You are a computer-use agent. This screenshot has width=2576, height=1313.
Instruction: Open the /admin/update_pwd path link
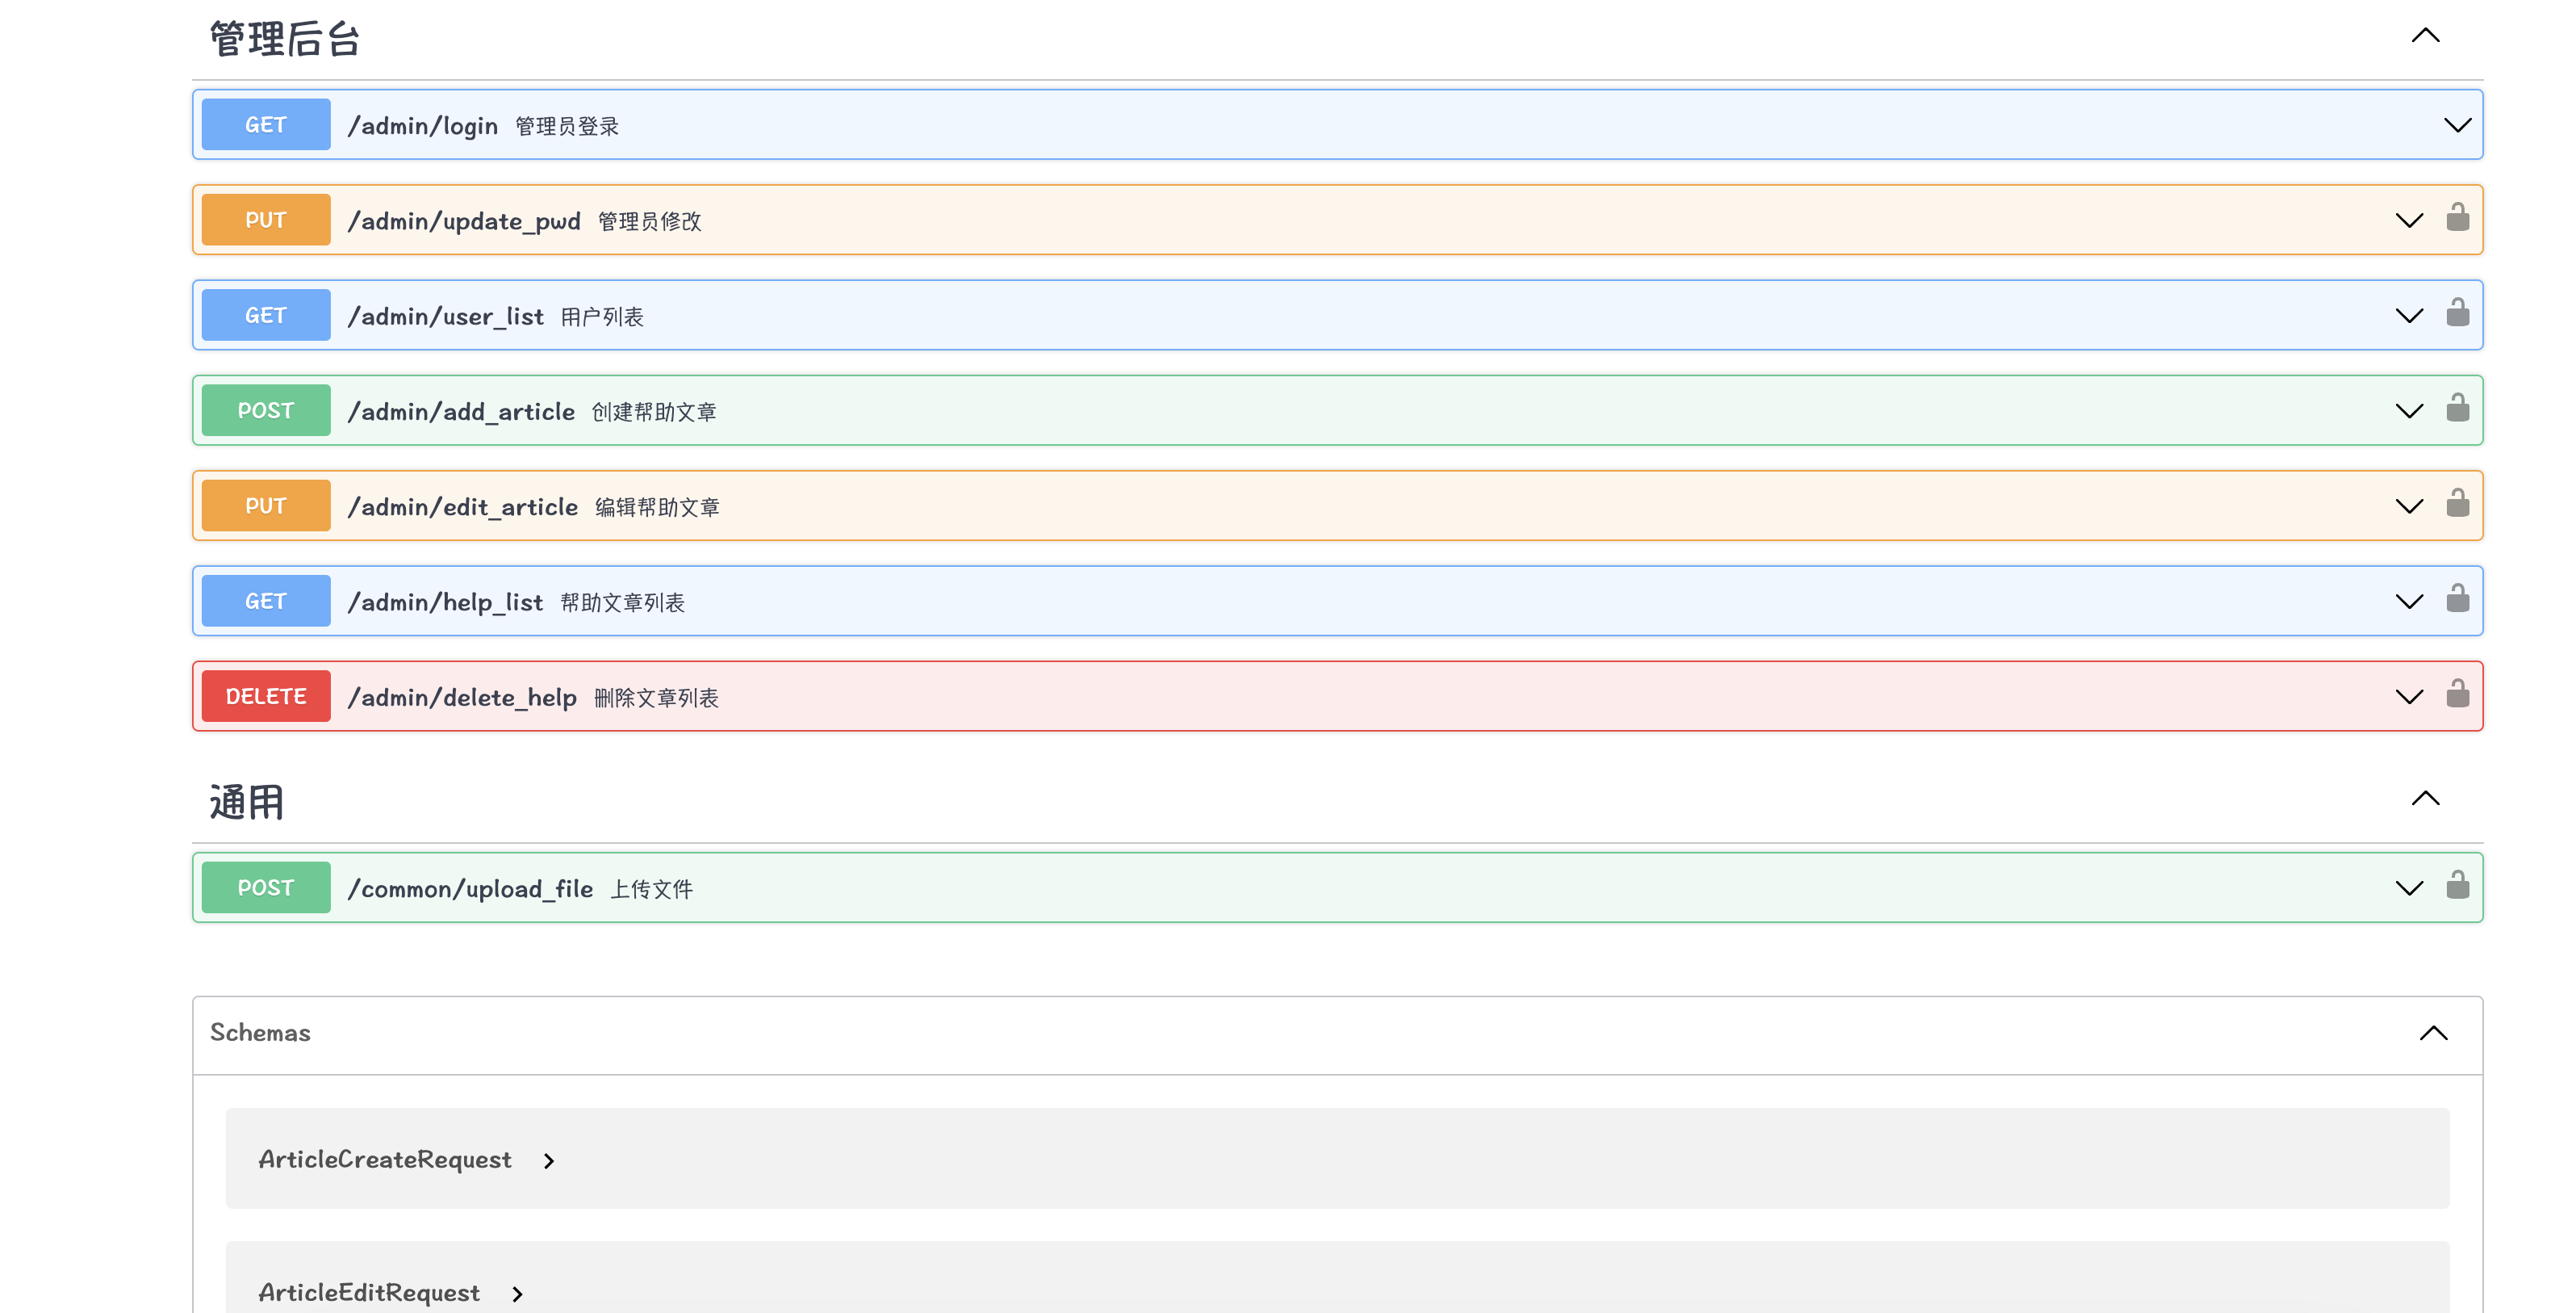click(x=464, y=221)
